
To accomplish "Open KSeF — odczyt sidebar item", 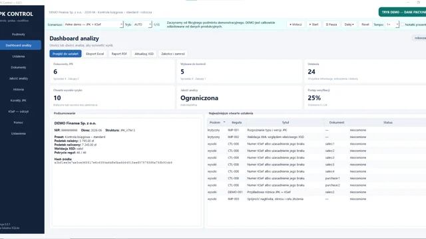I will point(19,112).
